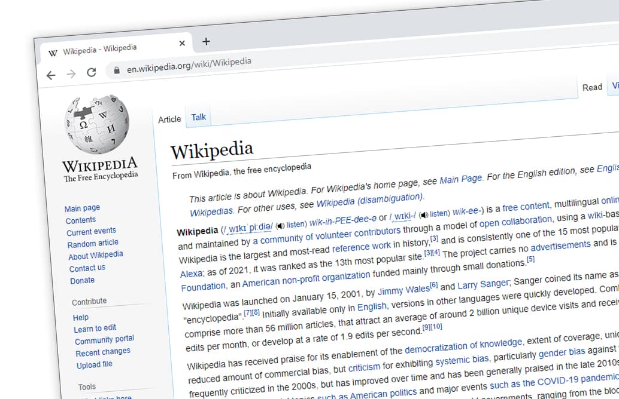Click citation [6] after Jimmy Wales
The height and width of the screenshot is (399, 619).
[434, 285]
